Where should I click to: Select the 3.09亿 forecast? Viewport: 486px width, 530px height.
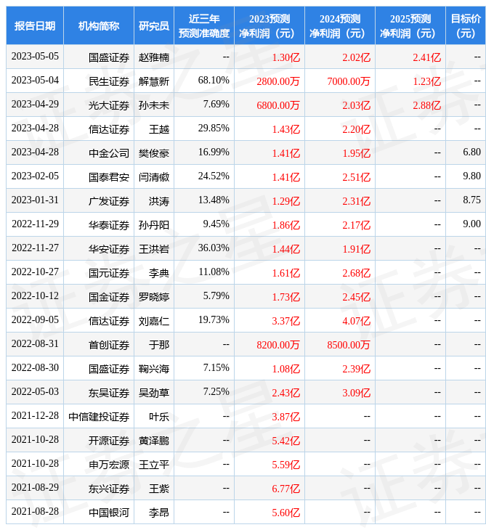click(x=357, y=393)
